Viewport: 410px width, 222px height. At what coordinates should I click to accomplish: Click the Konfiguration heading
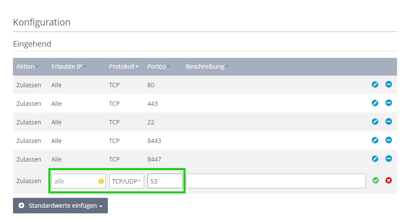[x=42, y=22]
